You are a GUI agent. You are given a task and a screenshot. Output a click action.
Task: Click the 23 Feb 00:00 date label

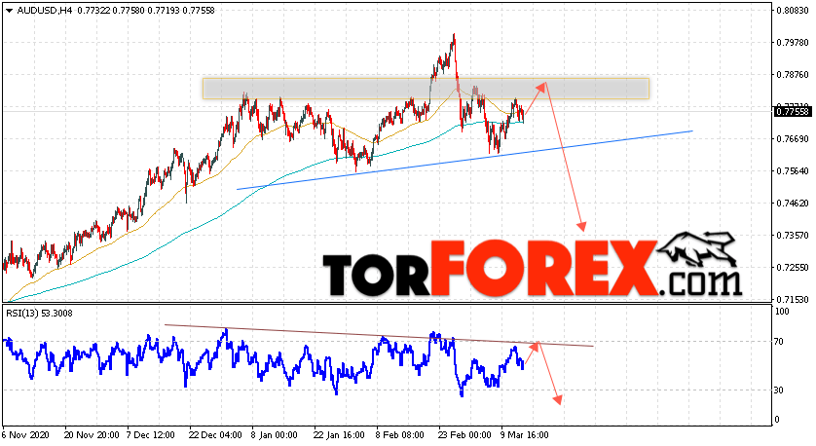click(464, 435)
